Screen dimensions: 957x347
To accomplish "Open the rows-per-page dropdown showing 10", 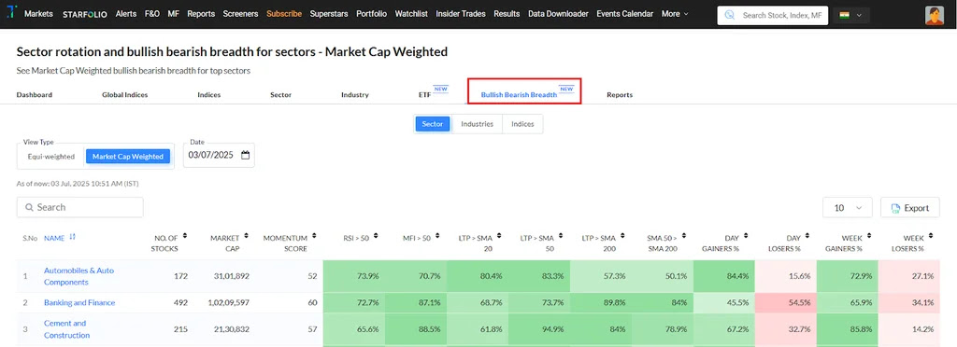I will [x=848, y=208].
